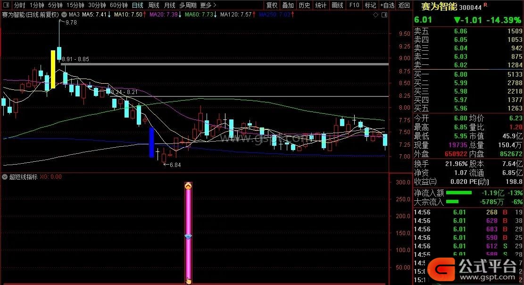The height and width of the screenshot is (285, 524).
Task: Click the 超短线指标 indicator name
Action: point(23,177)
